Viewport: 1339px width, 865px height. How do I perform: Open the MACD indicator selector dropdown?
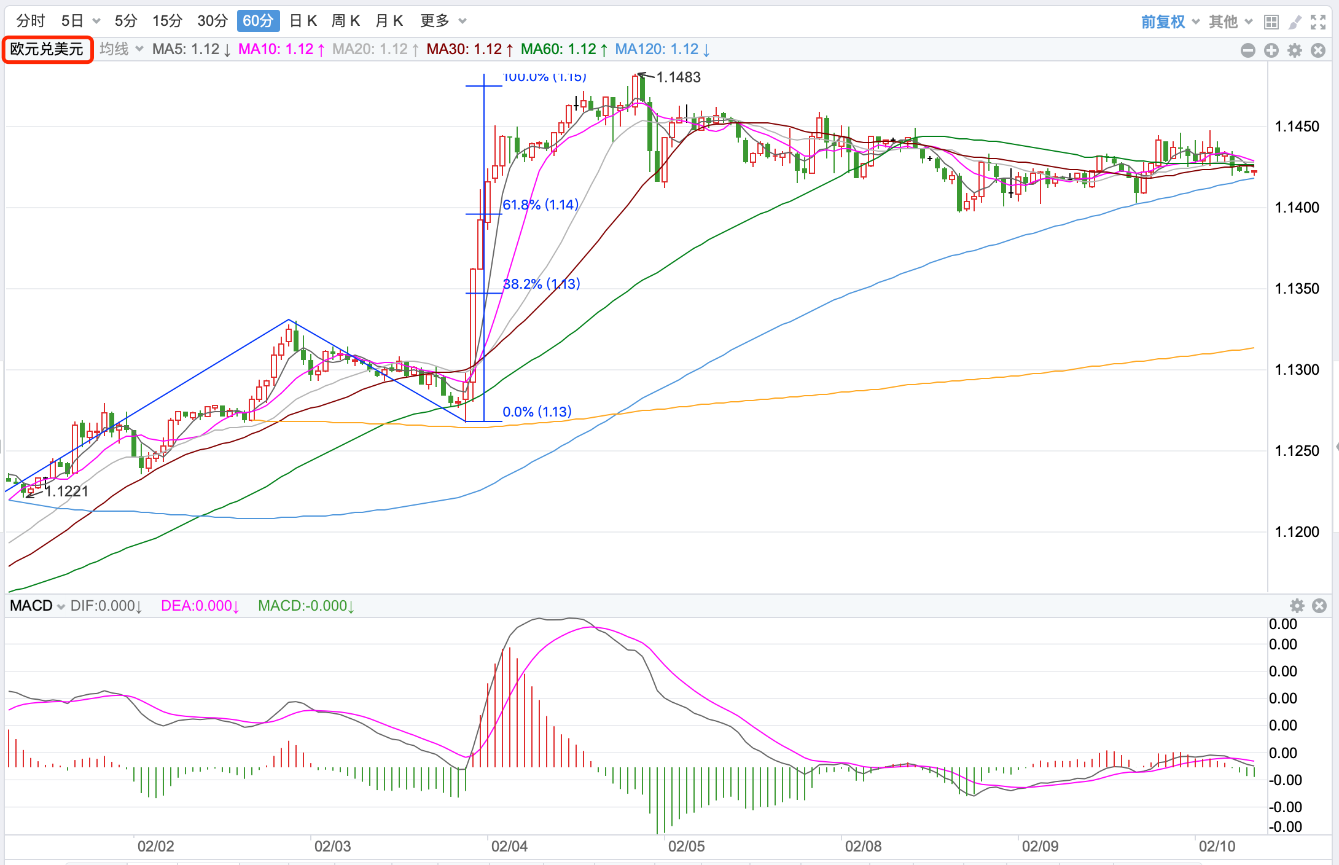pyautogui.click(x=37, y=606)
